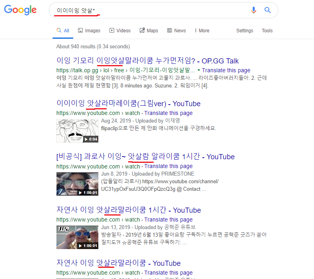Translate the 자연사 1시간 result page
Viewport: 314px width, 279px height.
[x=168, y=220]
